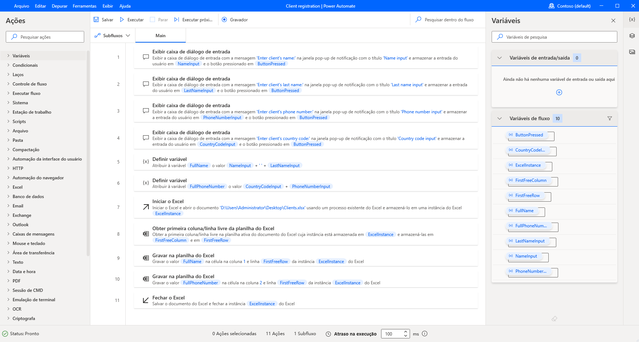The image size is (639, 342).
Task: Click magnifier in Pesquisar dentro do fluxo
Action: pos(418,19)
